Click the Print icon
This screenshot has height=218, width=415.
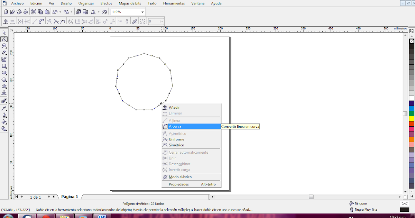coord(26,12)
